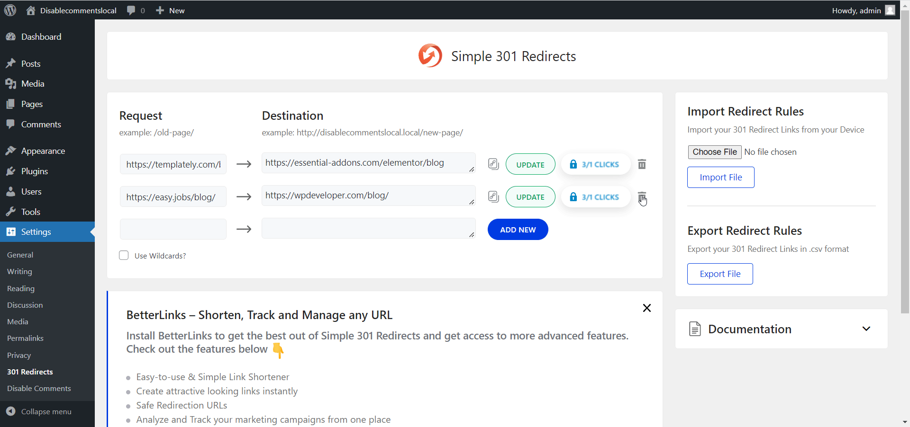Image resolution: width=910 pixels, height=427 pixels.
Task: Click the Import File button
Action: (720, 178)
